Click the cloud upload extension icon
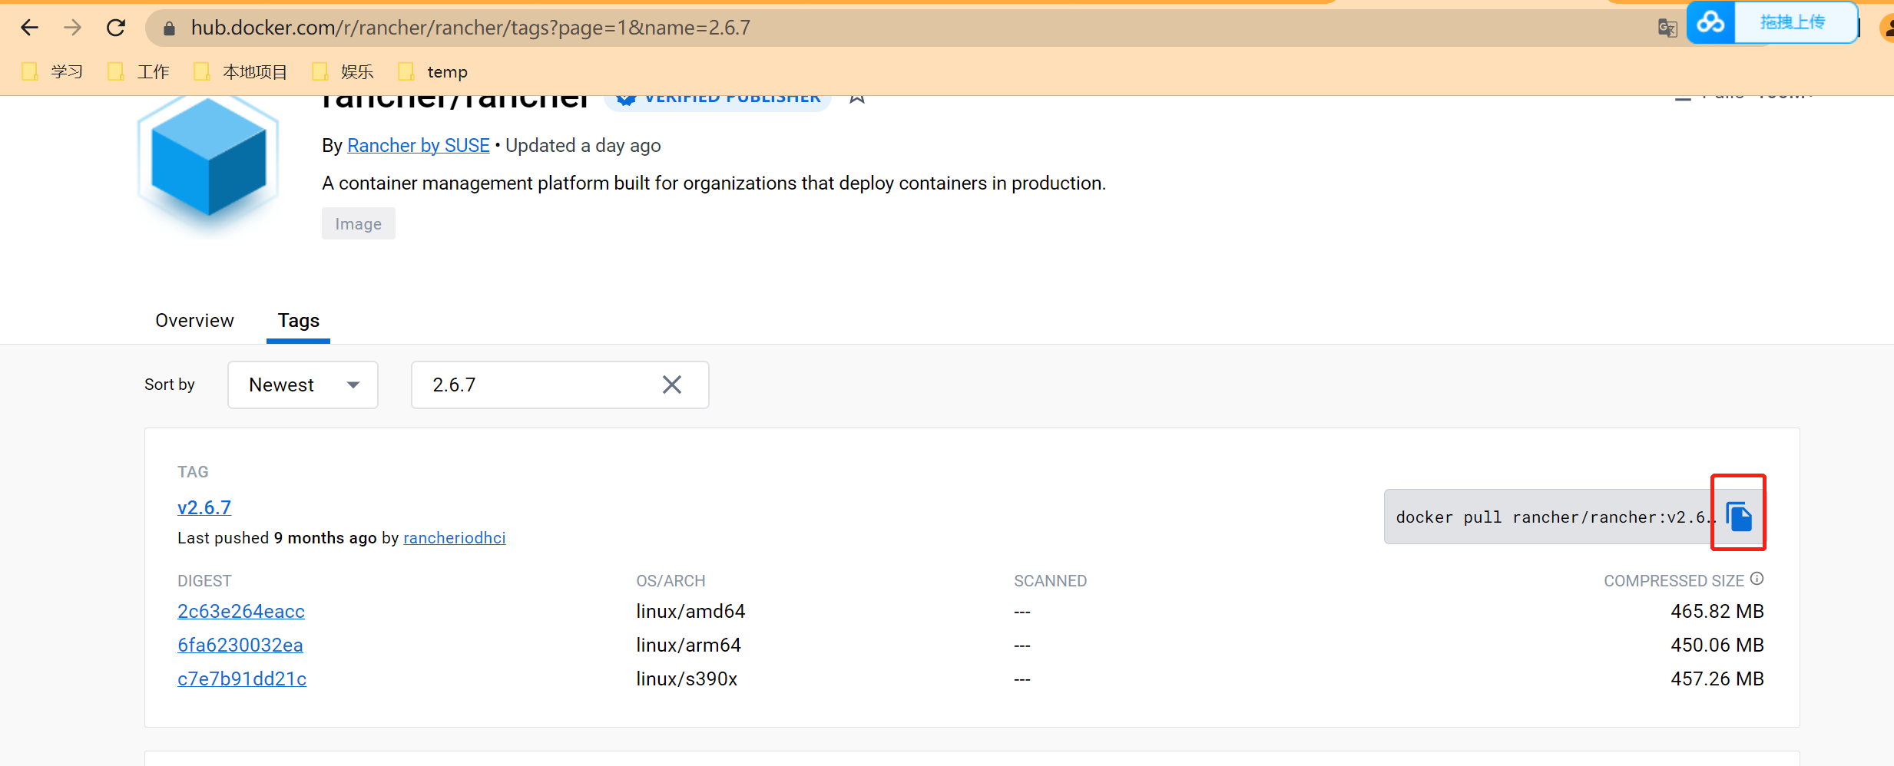 1710,22
